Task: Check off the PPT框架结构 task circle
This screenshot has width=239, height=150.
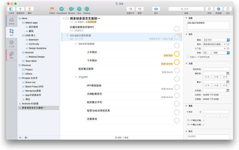Action: [x=177, y=87]
